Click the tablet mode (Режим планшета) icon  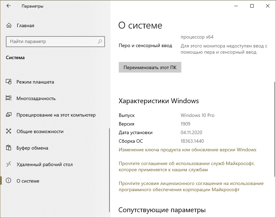(x=9, y=82)
